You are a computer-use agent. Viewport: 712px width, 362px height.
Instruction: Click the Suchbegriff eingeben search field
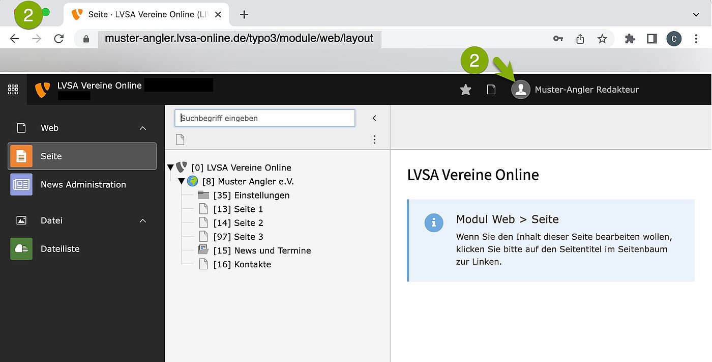coord(265,118)
